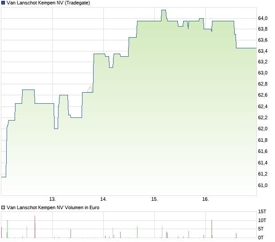This screenshot has width=275, height=242.
Task: Click the blue legend square for Van Lanschot Kempen
Action: click(3, 3)
